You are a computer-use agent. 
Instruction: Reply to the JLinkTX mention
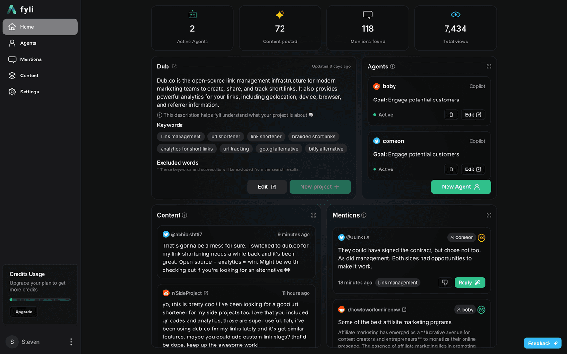click(x=470, y=282)
